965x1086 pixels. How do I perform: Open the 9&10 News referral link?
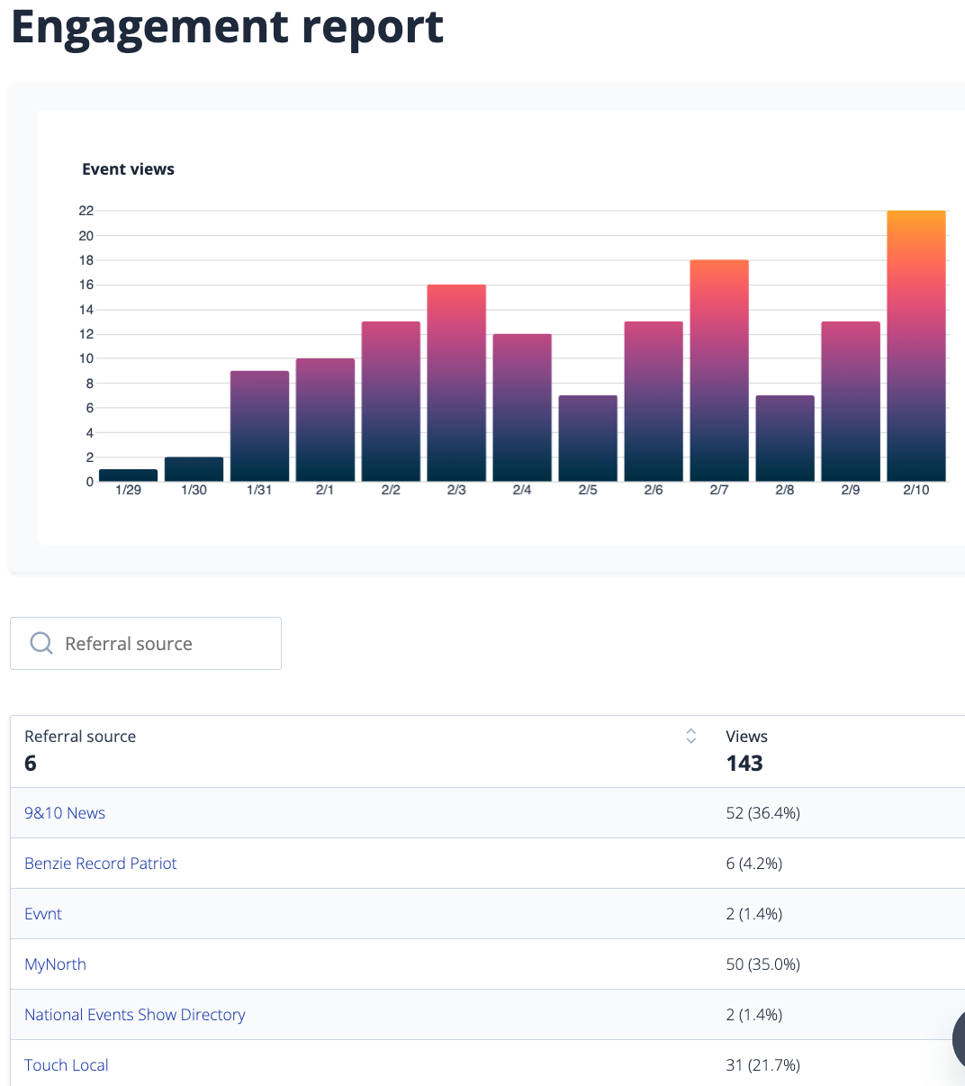[x=65, y=813]
